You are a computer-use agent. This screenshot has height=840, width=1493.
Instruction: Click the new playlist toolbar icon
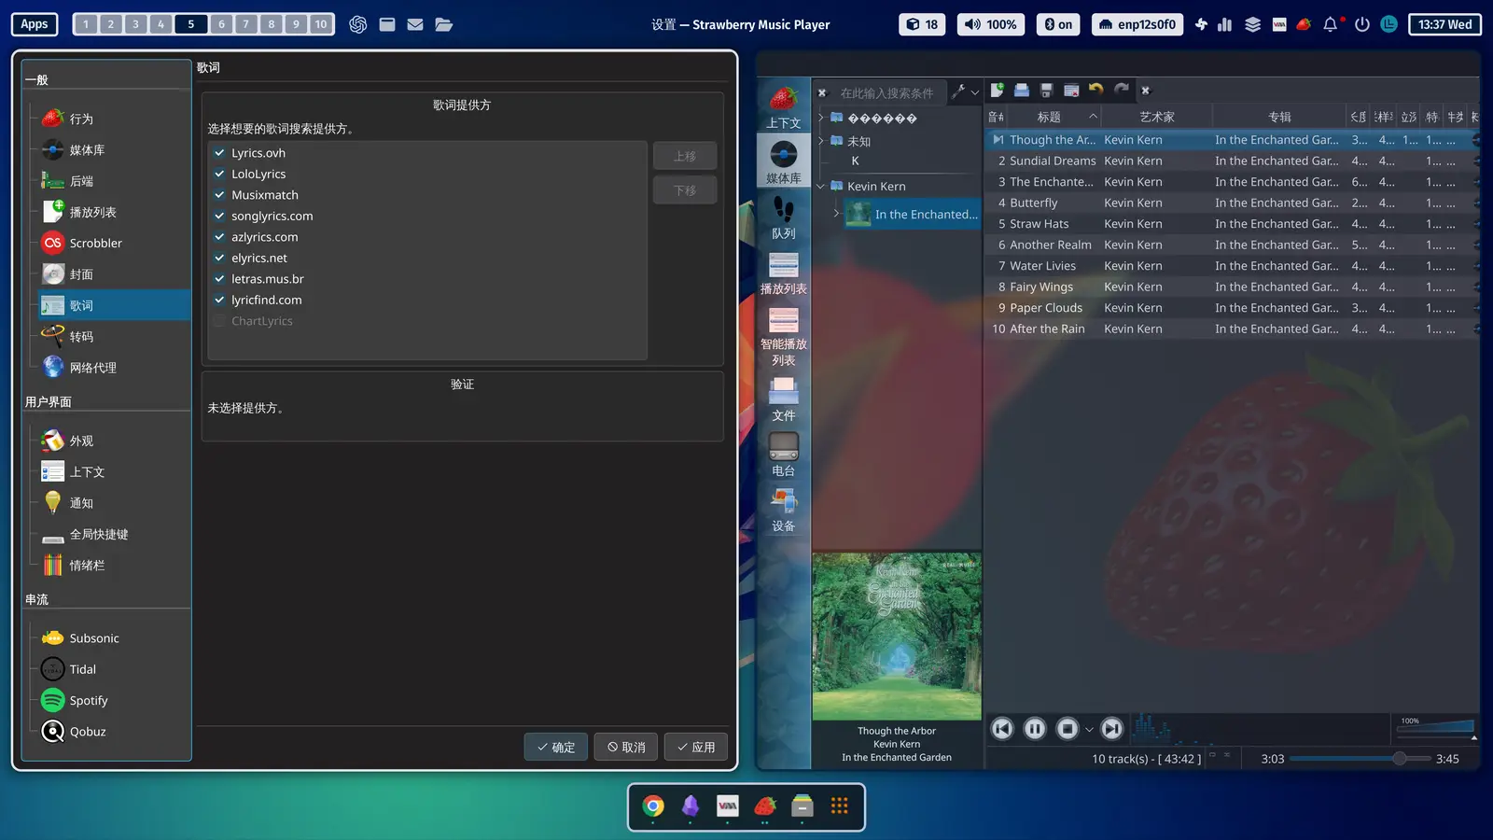coord(998,91)
